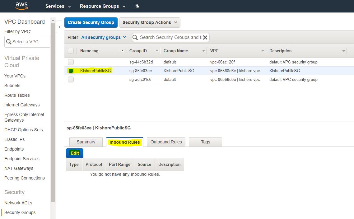This screenshot has height=219, width=354.
Task: Select checkbox for sg-adfc01c6 default group
Action: tap(71, 79)
